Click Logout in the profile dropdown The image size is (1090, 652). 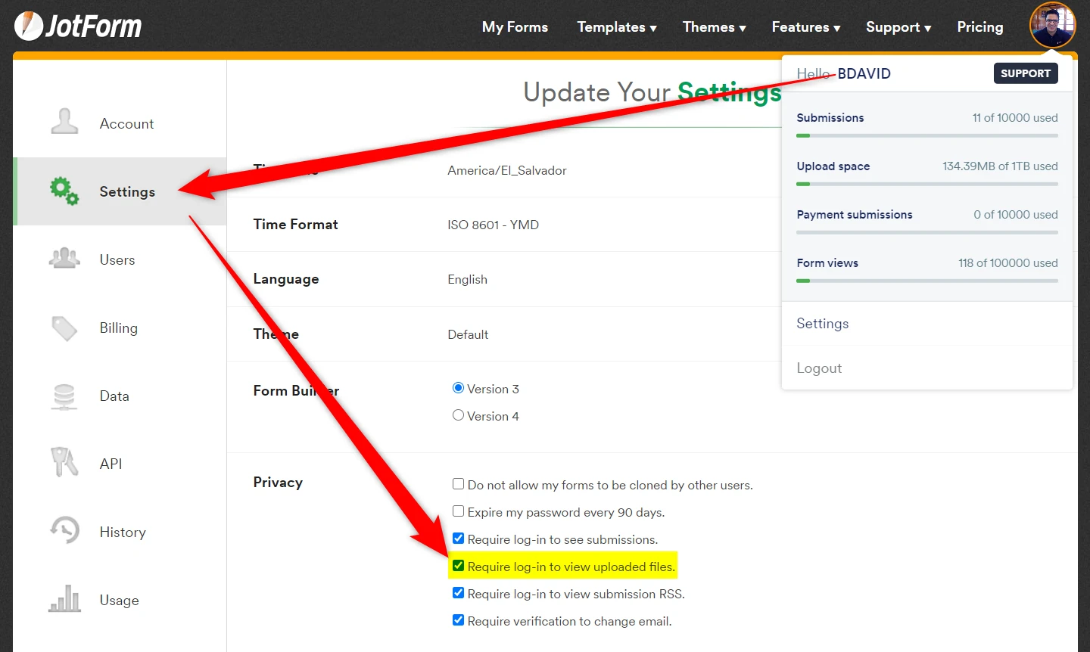[819, 368]
